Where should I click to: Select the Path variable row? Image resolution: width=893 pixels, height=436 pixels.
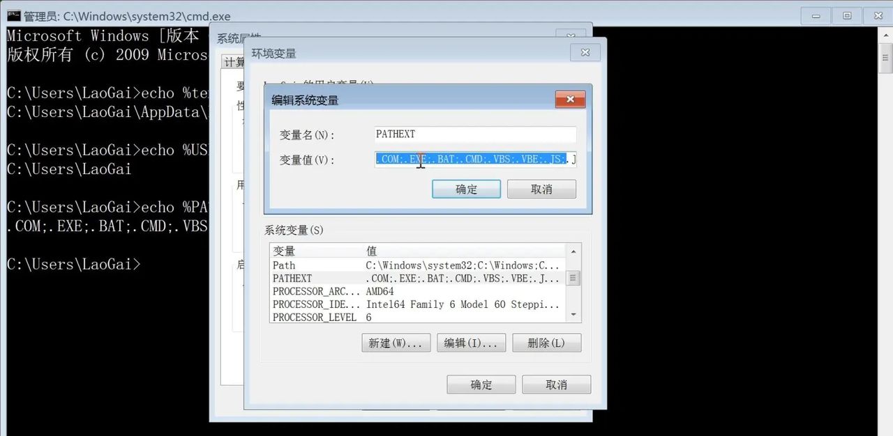coord(314,265)
